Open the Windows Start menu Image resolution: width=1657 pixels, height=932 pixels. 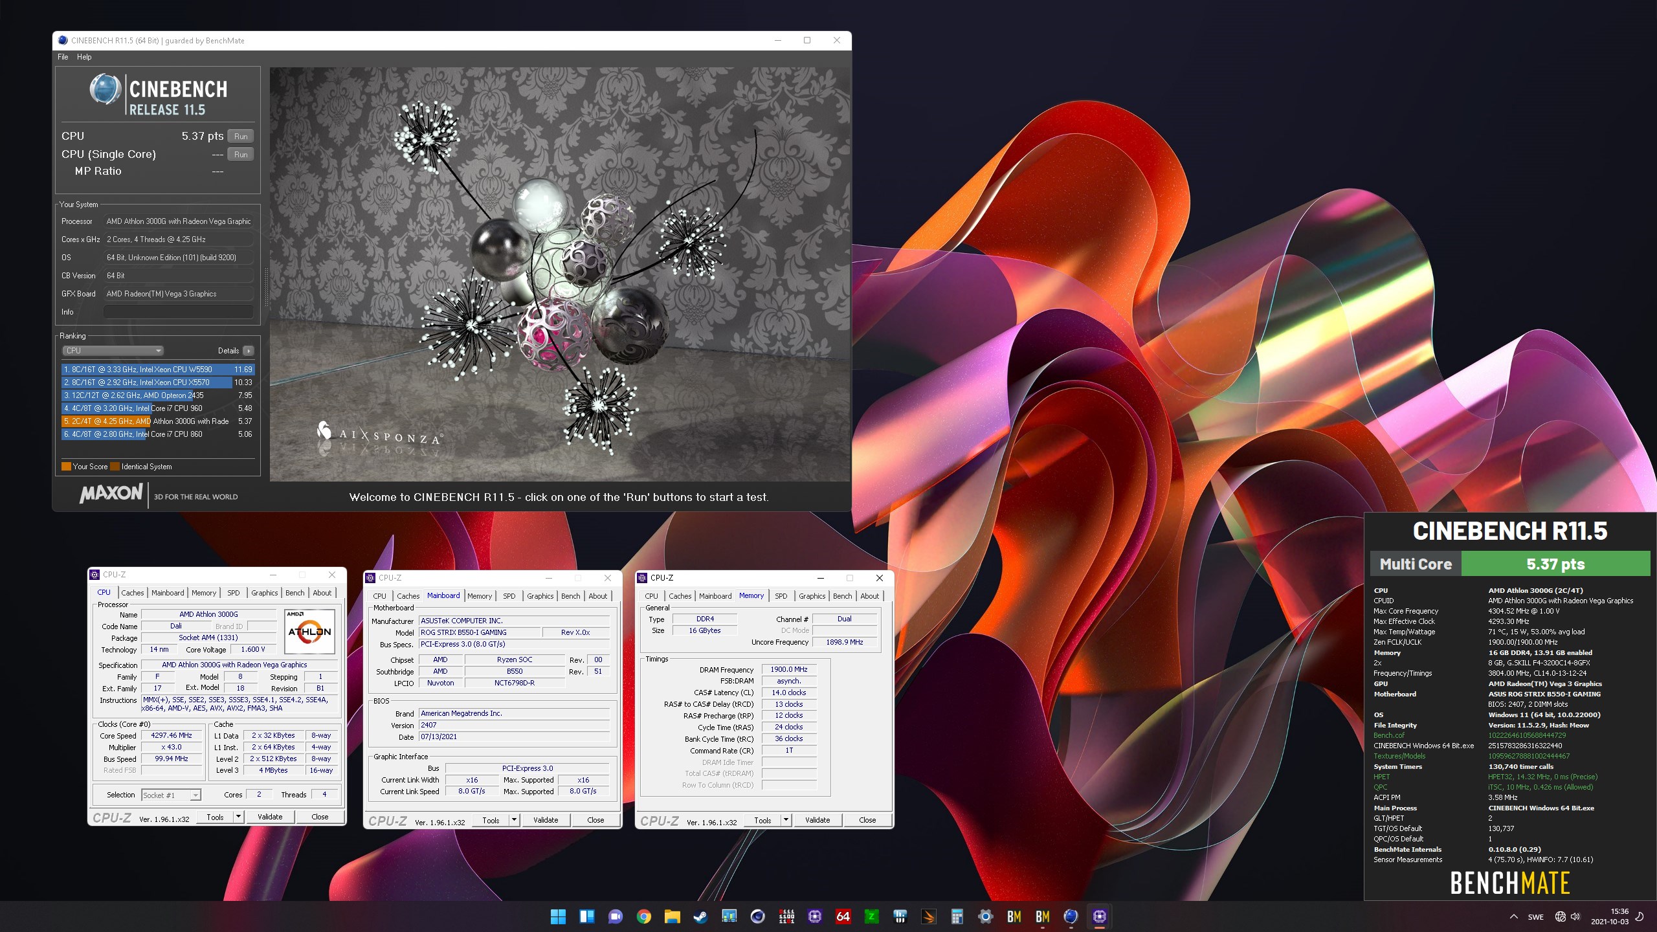coord(558,916)
